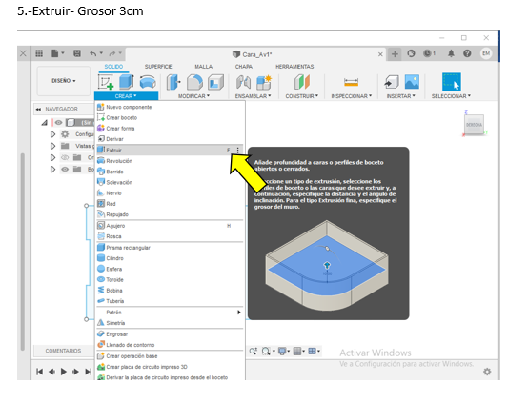Click the Create Sketch toolbar icon
Image resolution: width=528 pixels, height=404 pixels.
click(x=106, y=82)
